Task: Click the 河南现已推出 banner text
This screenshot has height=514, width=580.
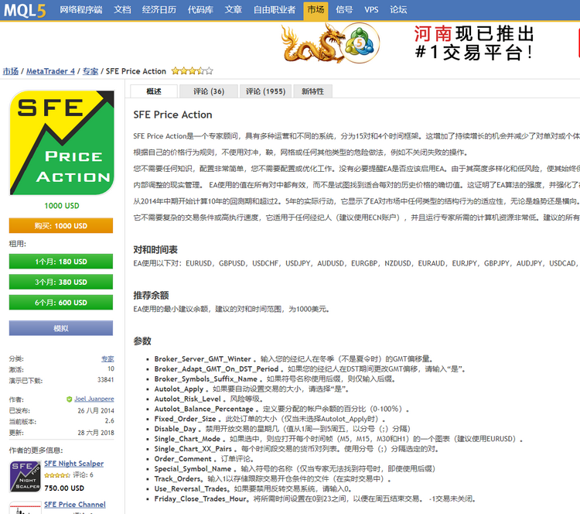Action: [474, 34]
